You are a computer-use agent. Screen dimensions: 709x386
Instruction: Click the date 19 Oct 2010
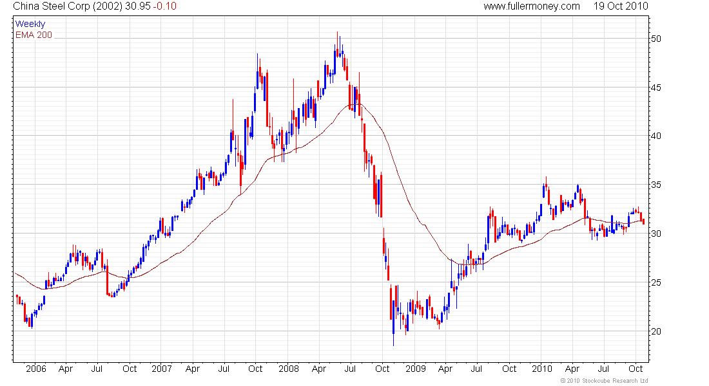pyautogui.click(x=621, y=6)
